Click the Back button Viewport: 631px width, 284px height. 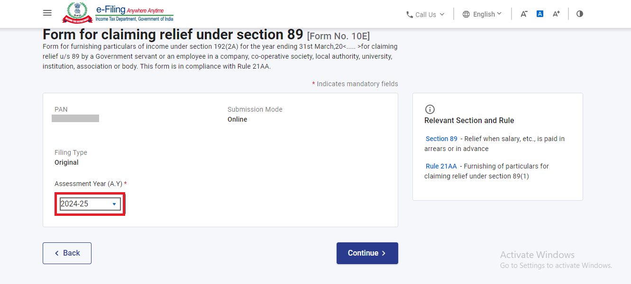[x=67, y=253]
